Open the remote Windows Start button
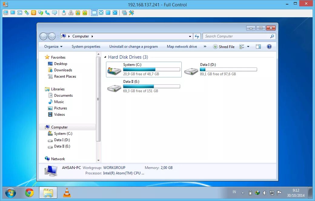Viewport: 315px width, 201px height. [x=10, y=193]
